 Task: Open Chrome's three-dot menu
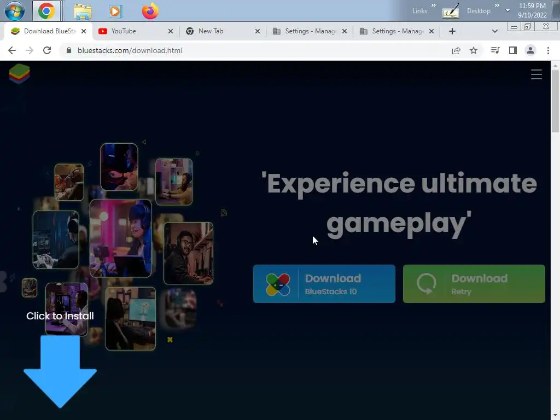pyautogui.click(x=548, y=50)
